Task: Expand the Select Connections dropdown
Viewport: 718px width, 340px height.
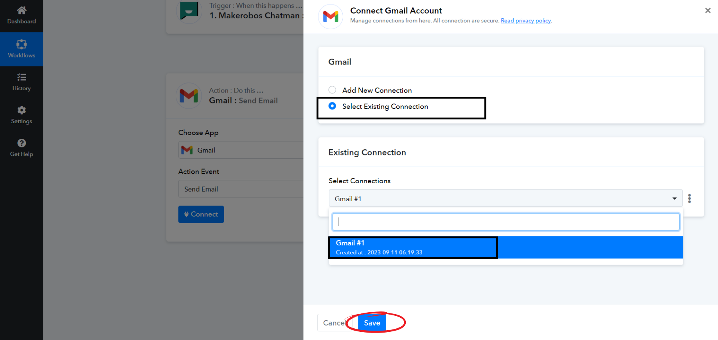Action: 505,199
